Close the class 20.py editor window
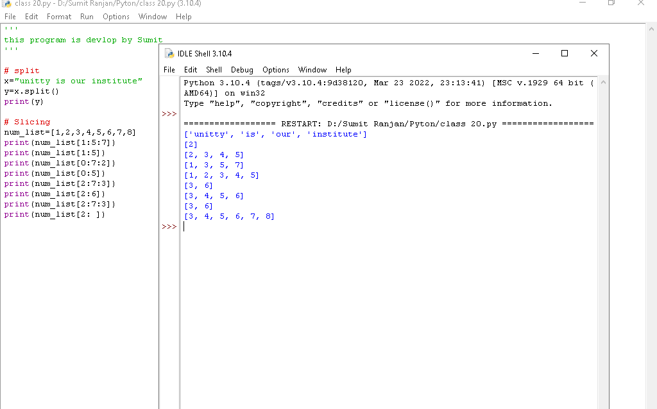Viewport: 657px width, 409px height. click(x=640, y=4)
